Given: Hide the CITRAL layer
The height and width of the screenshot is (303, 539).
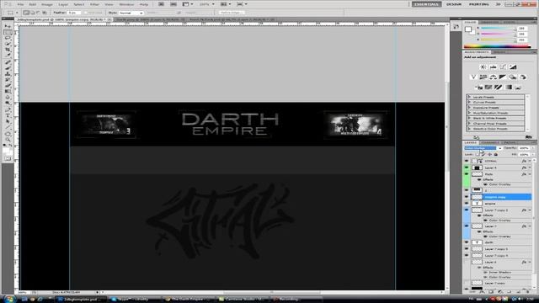Looking at the screenshot, I should [467, 161].
